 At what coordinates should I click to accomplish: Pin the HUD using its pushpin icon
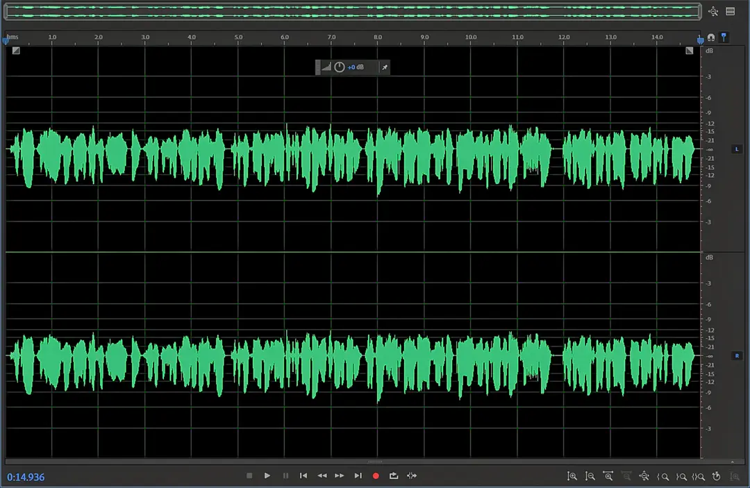point(385,67)
